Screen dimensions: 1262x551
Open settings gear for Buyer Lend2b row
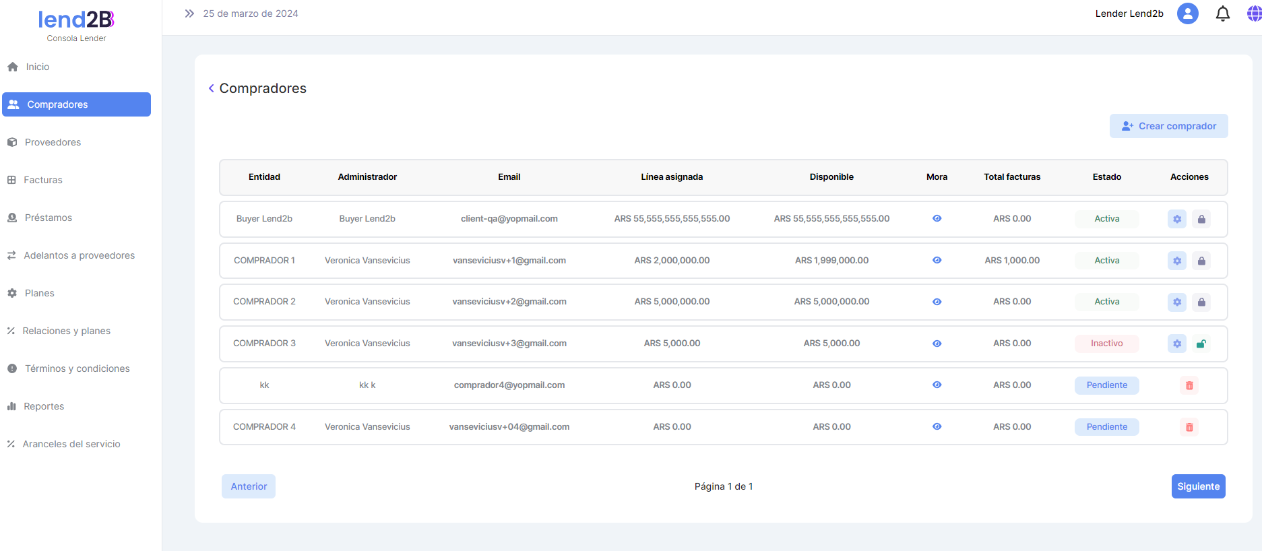pyautogui.click(x=1176, y=219)
